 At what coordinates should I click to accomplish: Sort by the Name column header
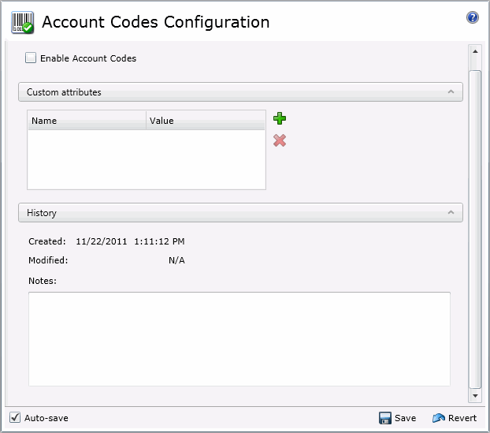pos(87,121)
